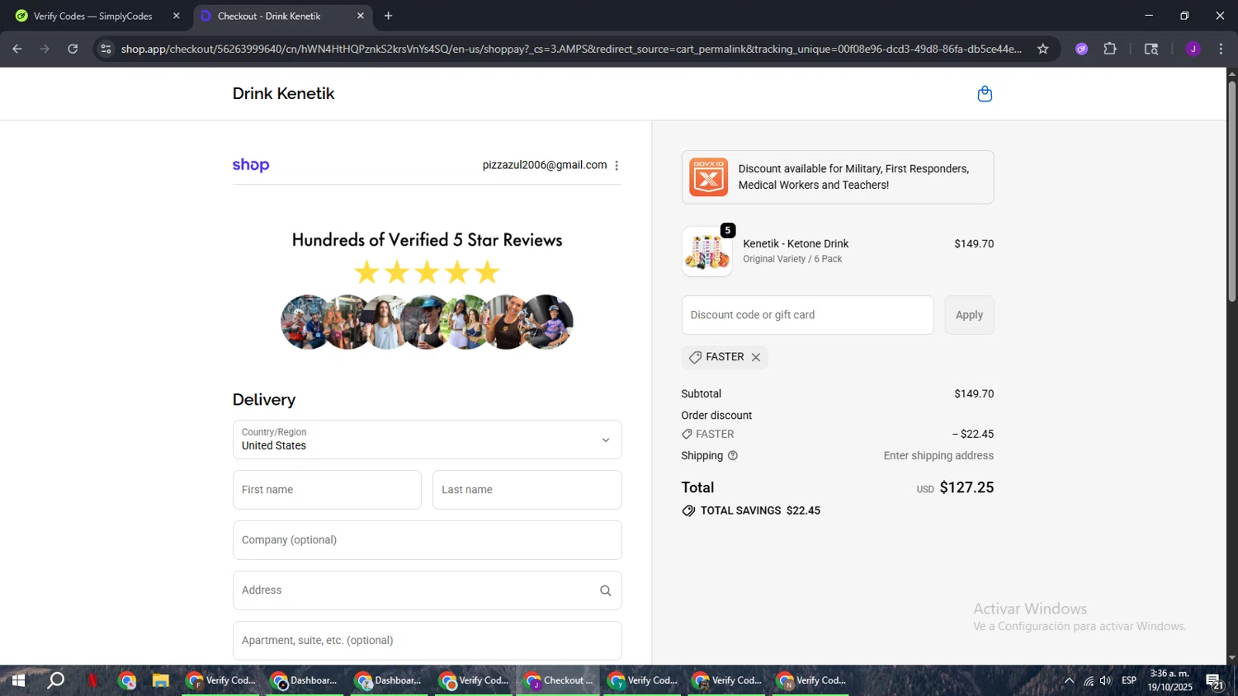Image resolution: width=1238 pixels, height=696 pixels.
Task: Click the ESP language indicator
Action: tap(1129, 681)
